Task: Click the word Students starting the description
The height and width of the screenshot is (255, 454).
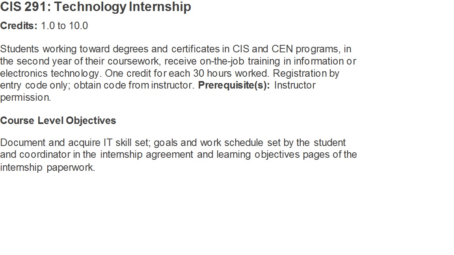Action: click(x=20, y=49)
